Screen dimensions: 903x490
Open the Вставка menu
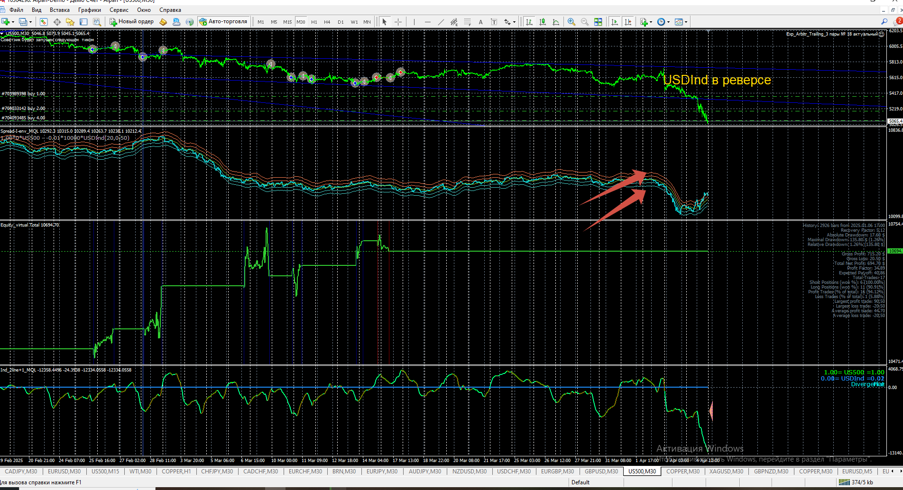(x=60, y=10)
